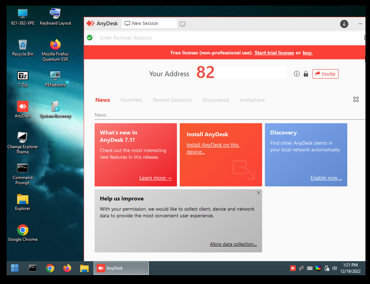
Task: Open the AnyDesk download/update round icon
Action: click(x=344, y=24)
